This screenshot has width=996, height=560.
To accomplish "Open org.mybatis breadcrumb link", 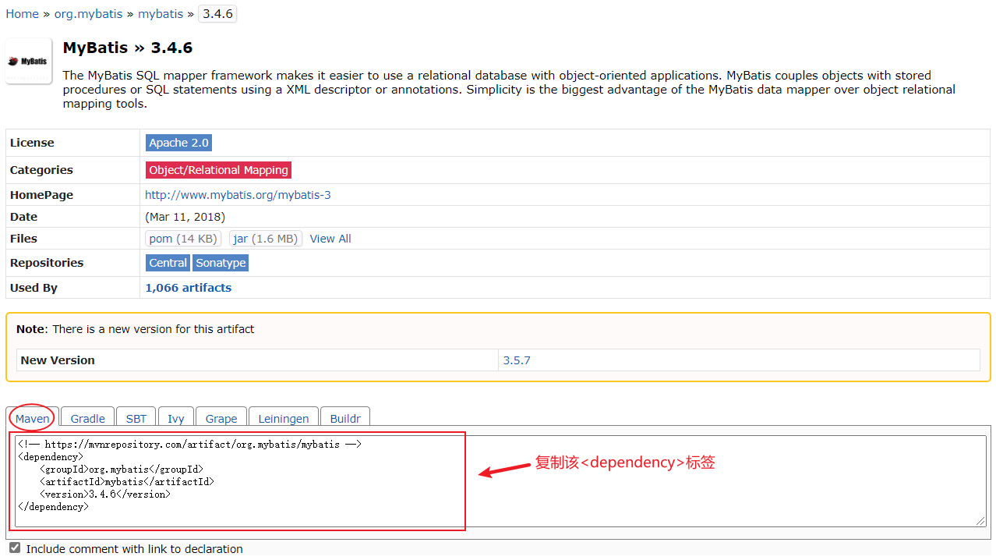I will 89,14.
